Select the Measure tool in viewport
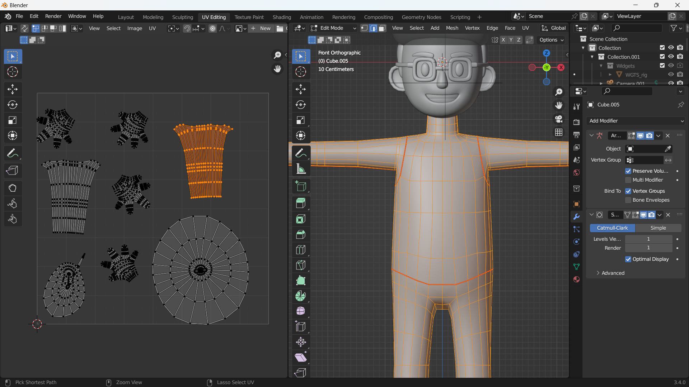Image resolution: width=689 pixels, height=387 pixels. point(301,169)
